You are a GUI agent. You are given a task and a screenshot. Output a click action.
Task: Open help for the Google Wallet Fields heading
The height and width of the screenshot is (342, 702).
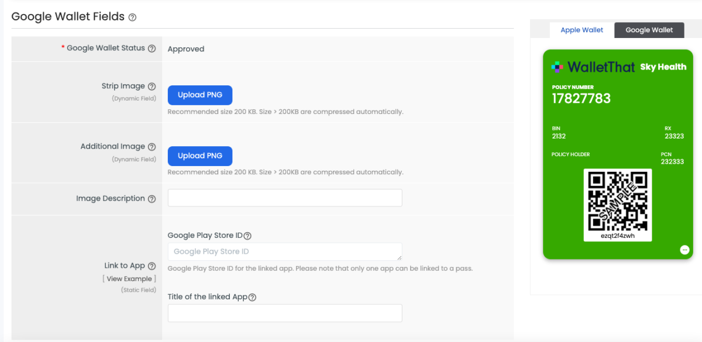pyautogui.click(x=132, y=18)
